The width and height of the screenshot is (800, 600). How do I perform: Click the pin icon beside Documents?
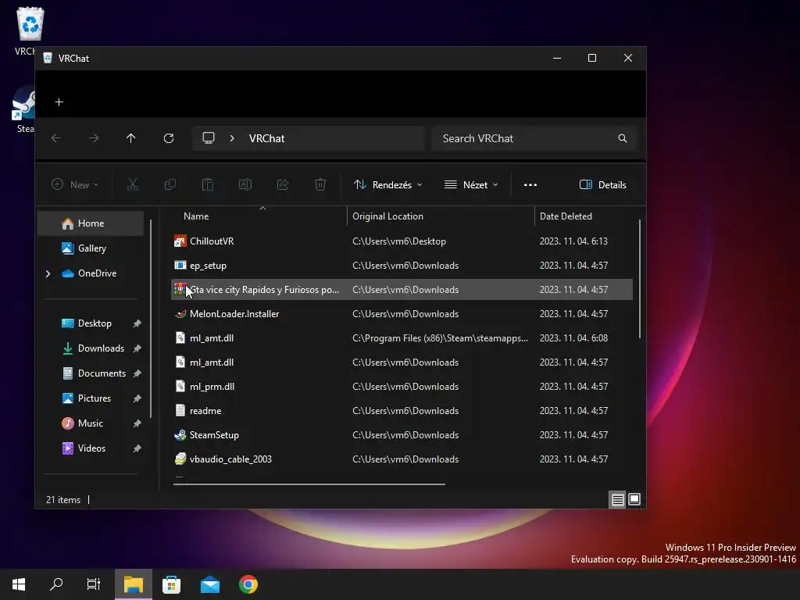137,373
